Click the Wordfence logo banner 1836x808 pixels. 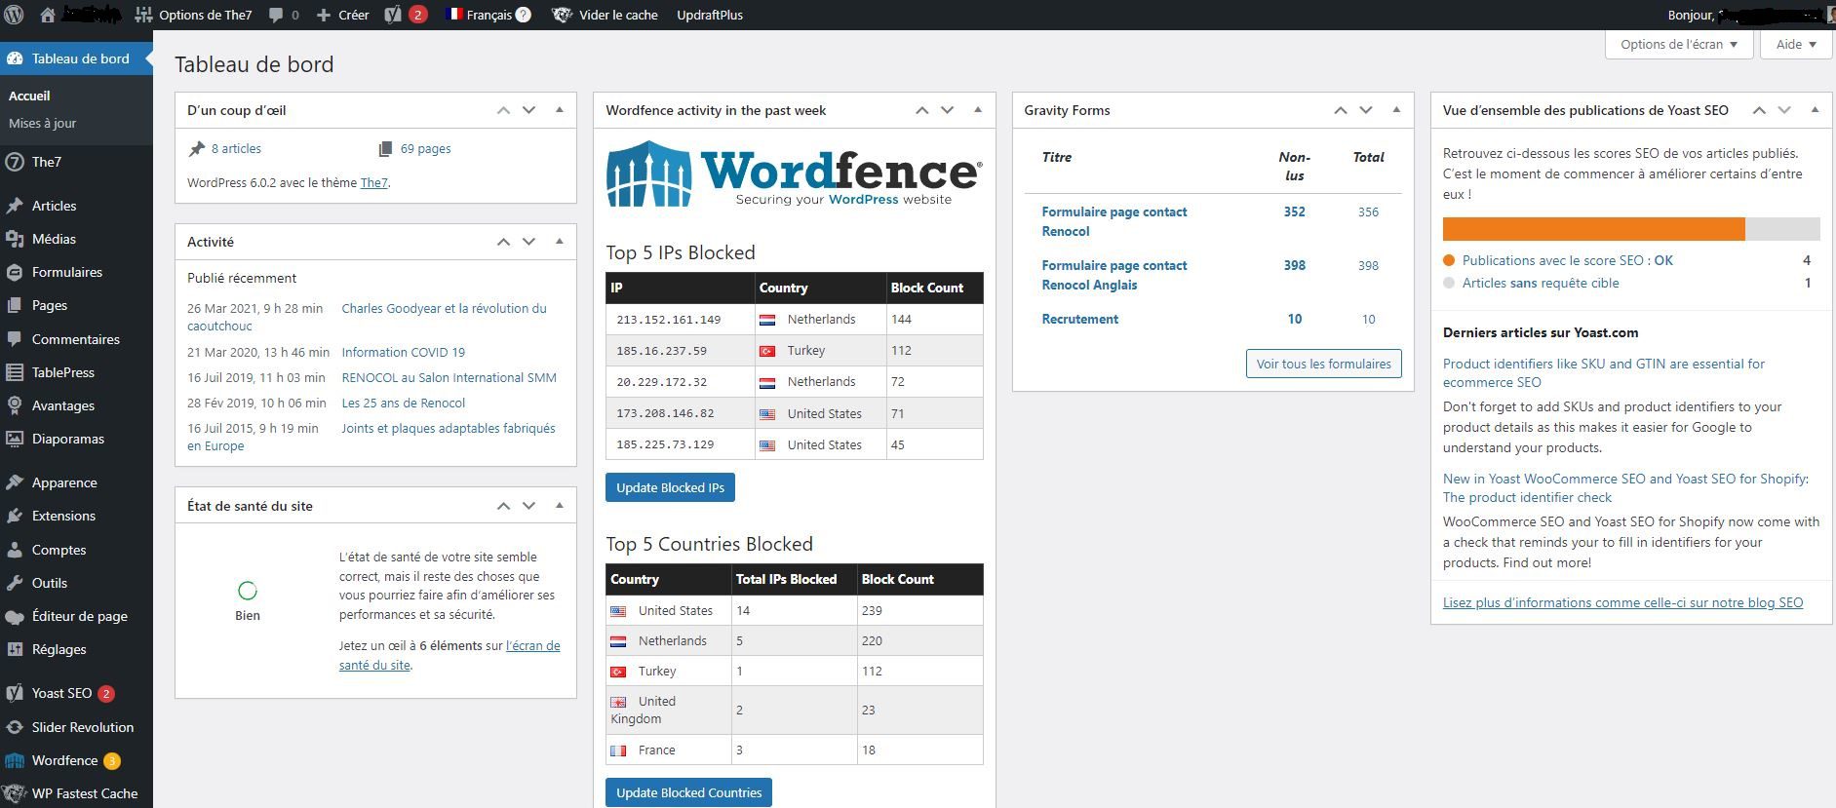794,174
